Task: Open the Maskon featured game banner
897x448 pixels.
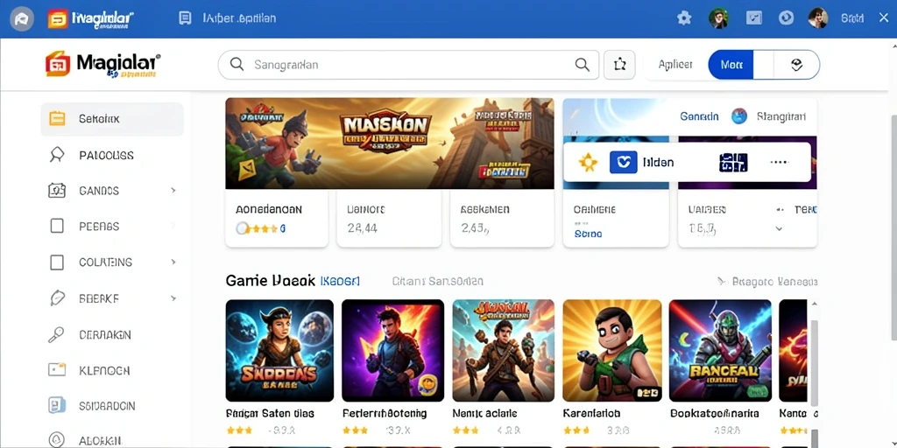Action: (x=390, y=143)
